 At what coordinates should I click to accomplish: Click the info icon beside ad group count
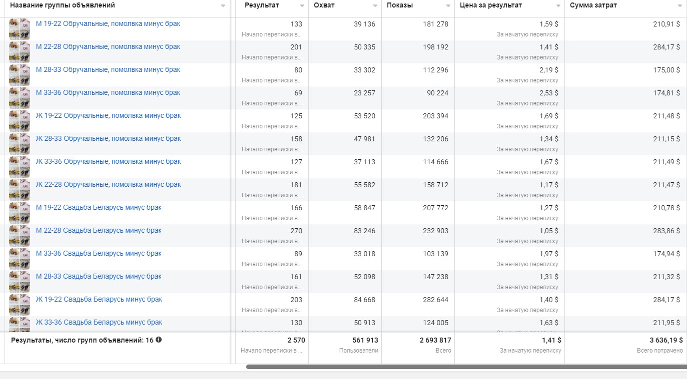[x=159, y=340]
